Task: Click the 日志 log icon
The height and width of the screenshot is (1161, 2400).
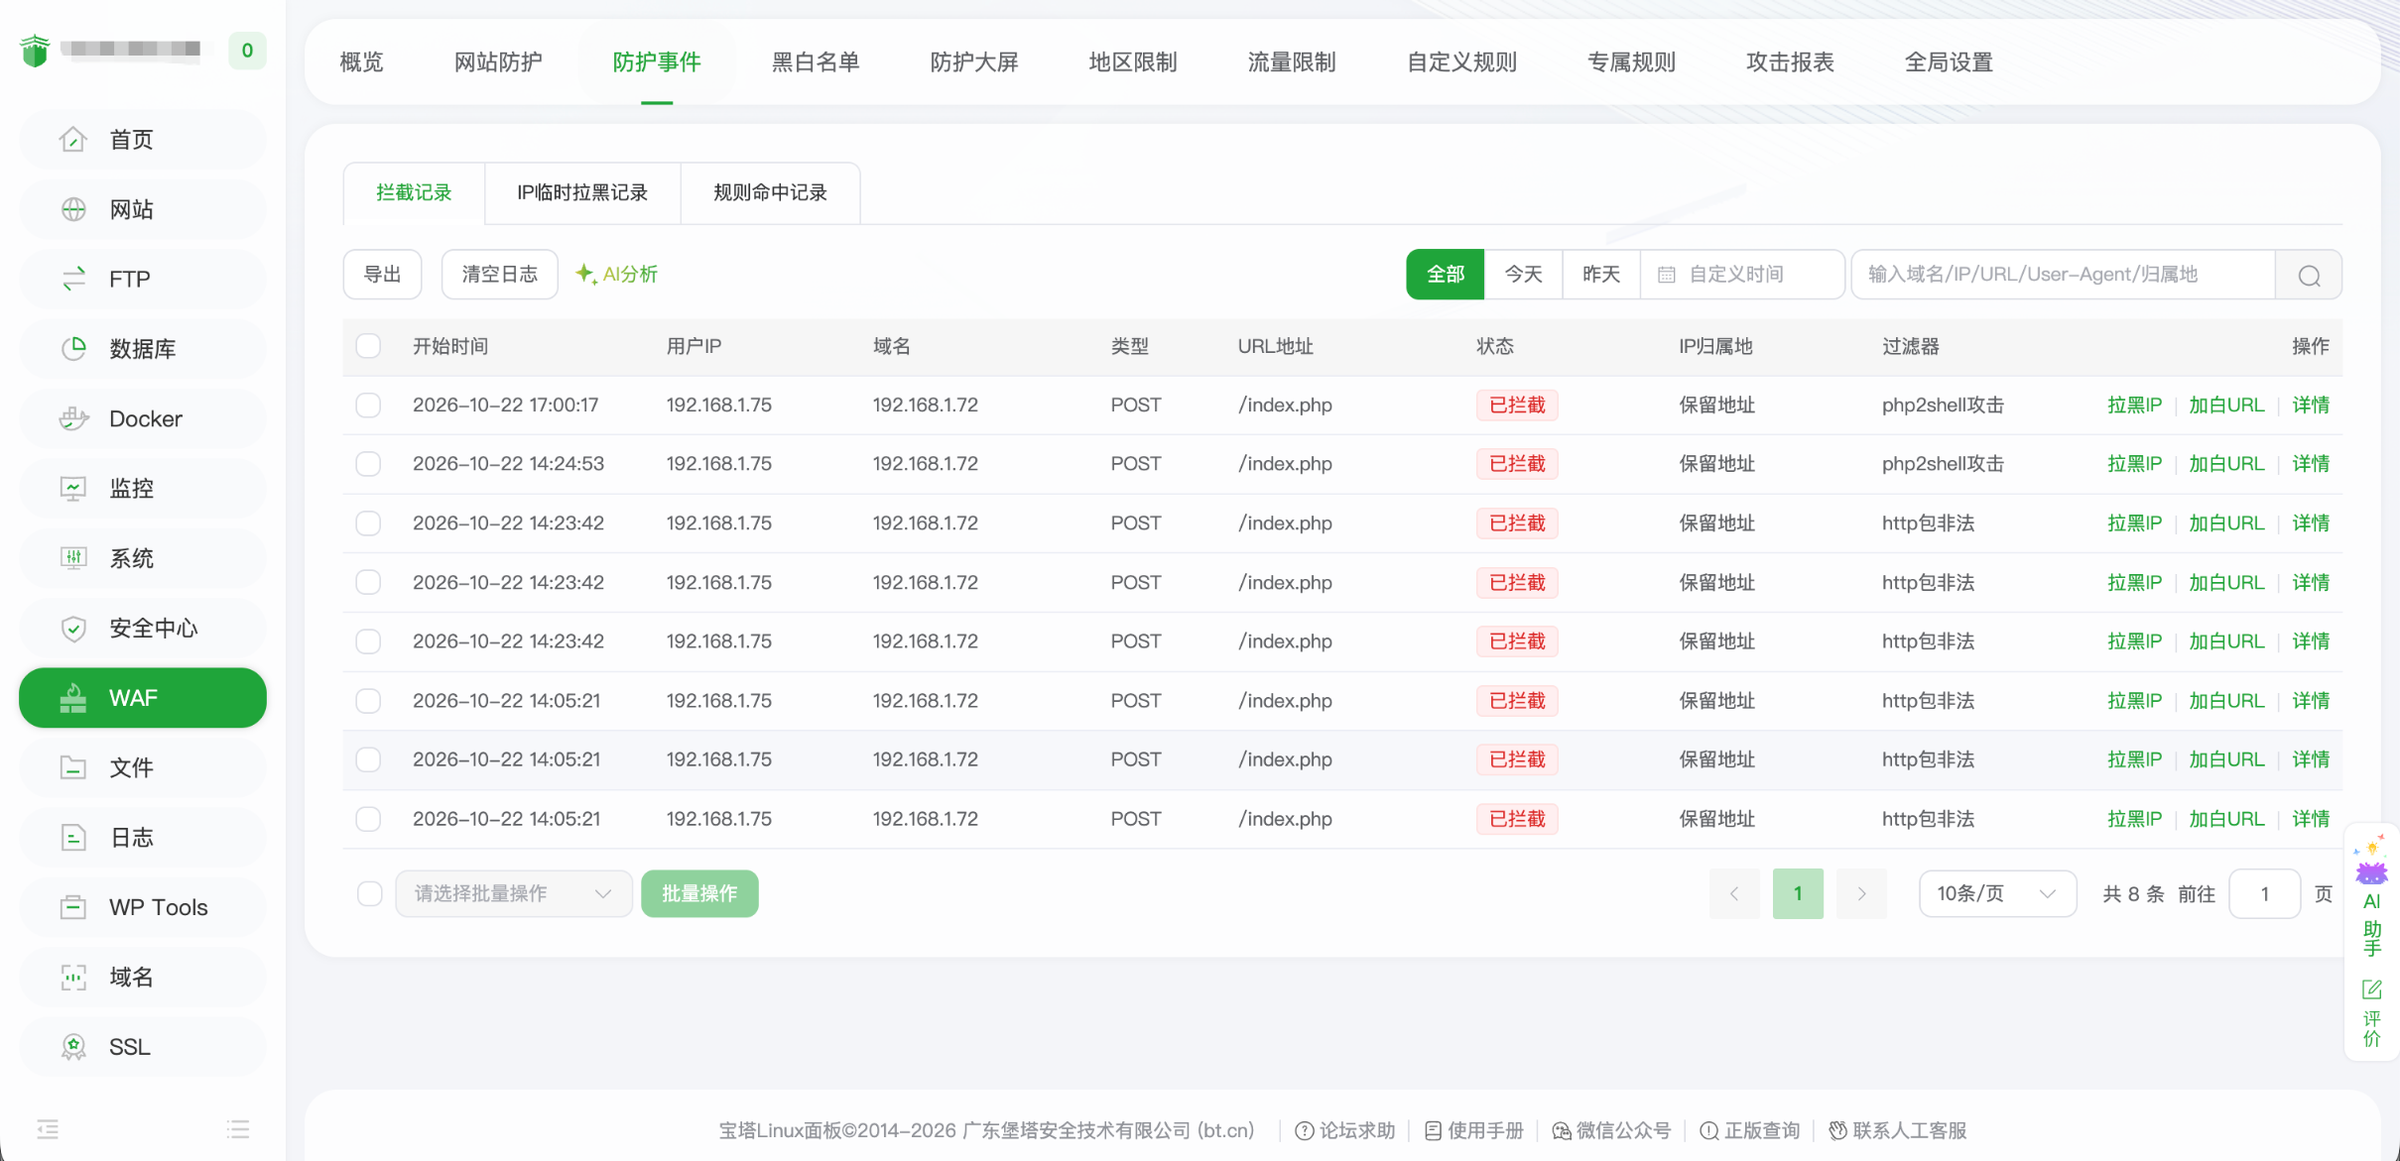Action: click(73, 837)
